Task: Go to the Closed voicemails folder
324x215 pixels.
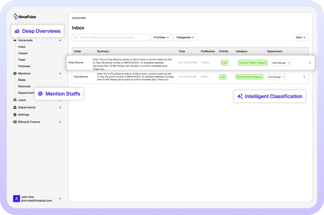Action: 23,53
